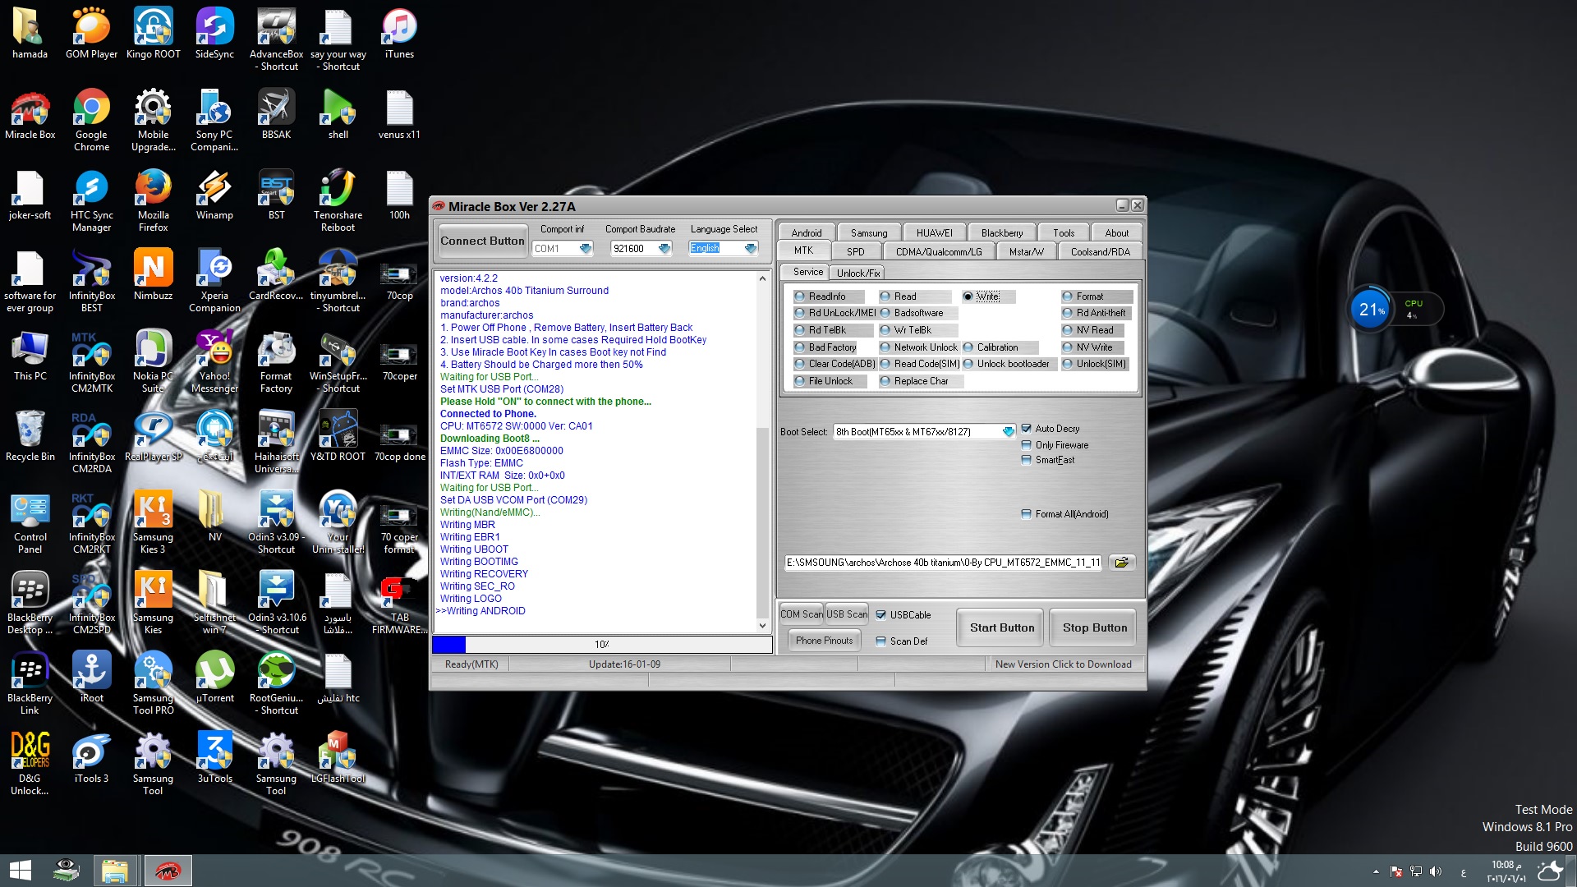This screenshot has width=1577, height=887.
Task: Launch Kingo ROOT desktop shortcut
Action: point(153,34)
